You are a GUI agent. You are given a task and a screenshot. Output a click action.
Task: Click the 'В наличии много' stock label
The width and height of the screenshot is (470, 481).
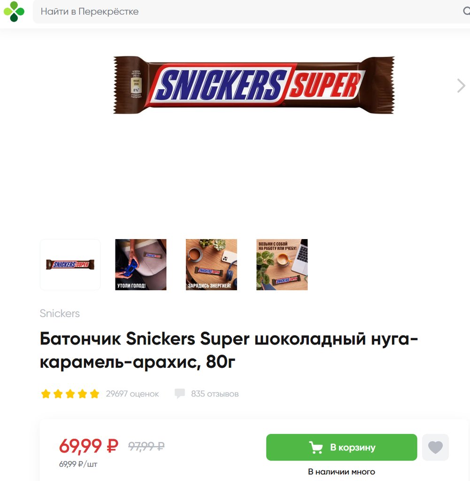(341, 472)
